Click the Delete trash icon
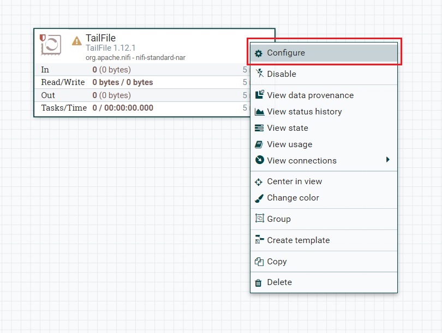This screenshot has height=333, width=442. [x=258, y=283]
